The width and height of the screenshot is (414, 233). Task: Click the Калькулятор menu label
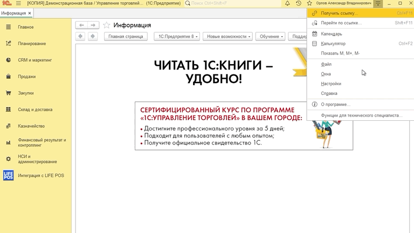click(x=333, y=44)
